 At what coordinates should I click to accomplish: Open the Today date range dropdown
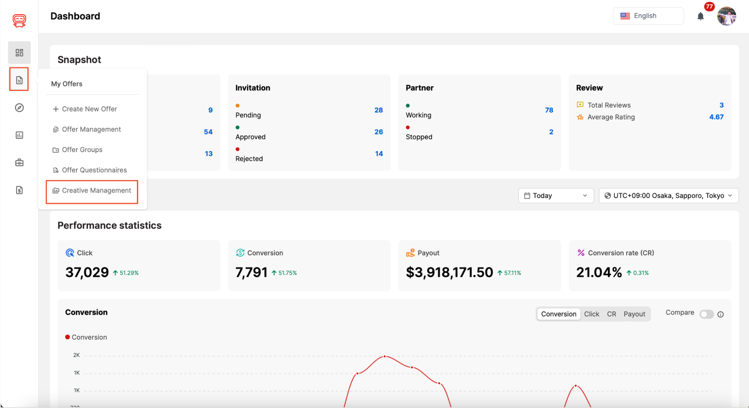556,195
